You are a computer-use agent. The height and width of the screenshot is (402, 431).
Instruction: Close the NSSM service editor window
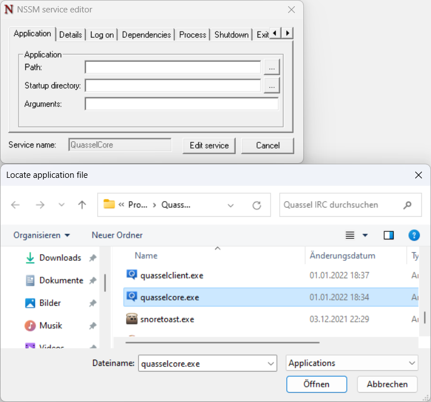[x=291, y=10]
